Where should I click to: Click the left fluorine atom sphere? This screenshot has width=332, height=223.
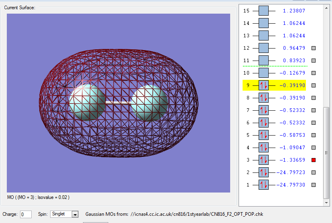[x=87, y=102]
